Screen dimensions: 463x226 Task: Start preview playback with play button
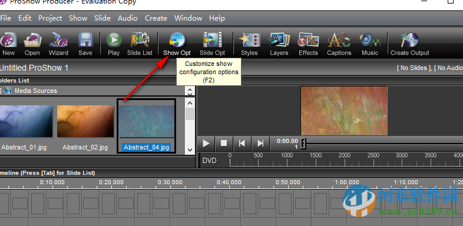206,144
